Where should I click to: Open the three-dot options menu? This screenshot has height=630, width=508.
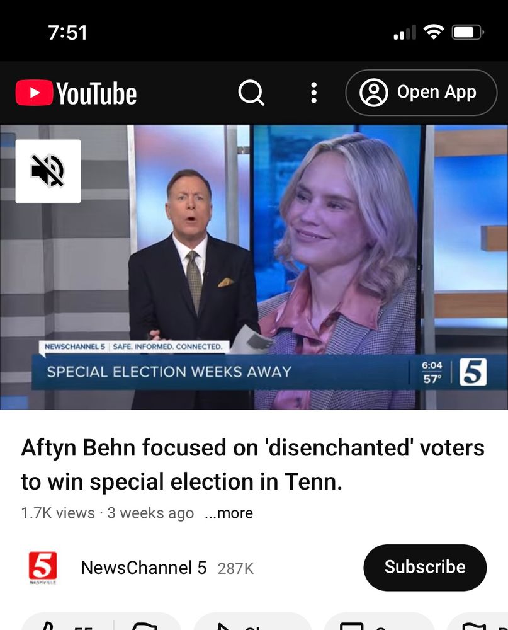[314, 93]
